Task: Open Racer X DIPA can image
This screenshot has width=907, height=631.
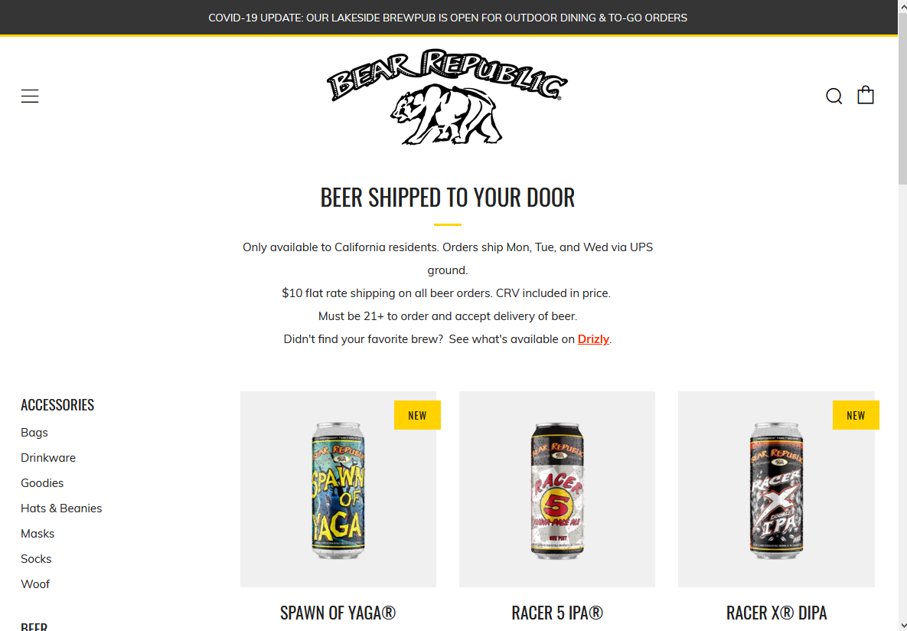Action: coord(776,489)
